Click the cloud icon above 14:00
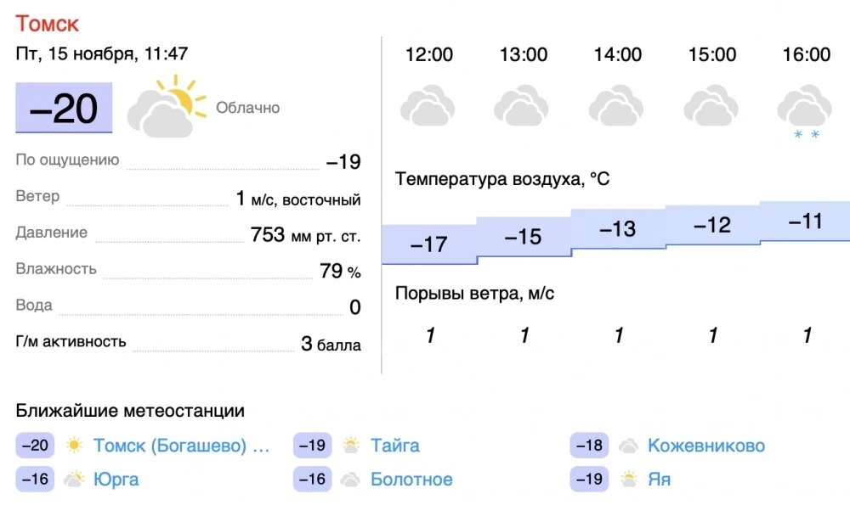850x505 pixels. (x=617, y=106)
